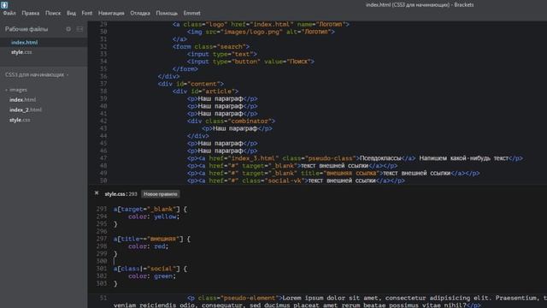Image resolution: width=547 pixels, height=308 pixels.
Task: Click the Псевдоклассы link text in code
Action: (x=380, y=158)
